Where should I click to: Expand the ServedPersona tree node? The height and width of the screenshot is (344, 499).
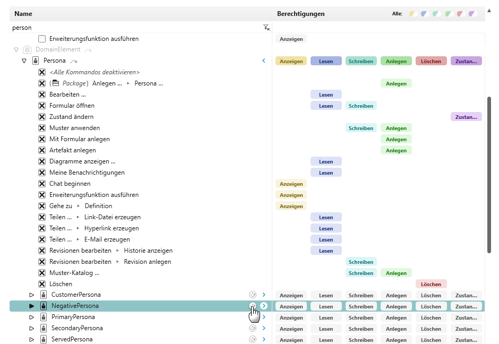(31, 339)
